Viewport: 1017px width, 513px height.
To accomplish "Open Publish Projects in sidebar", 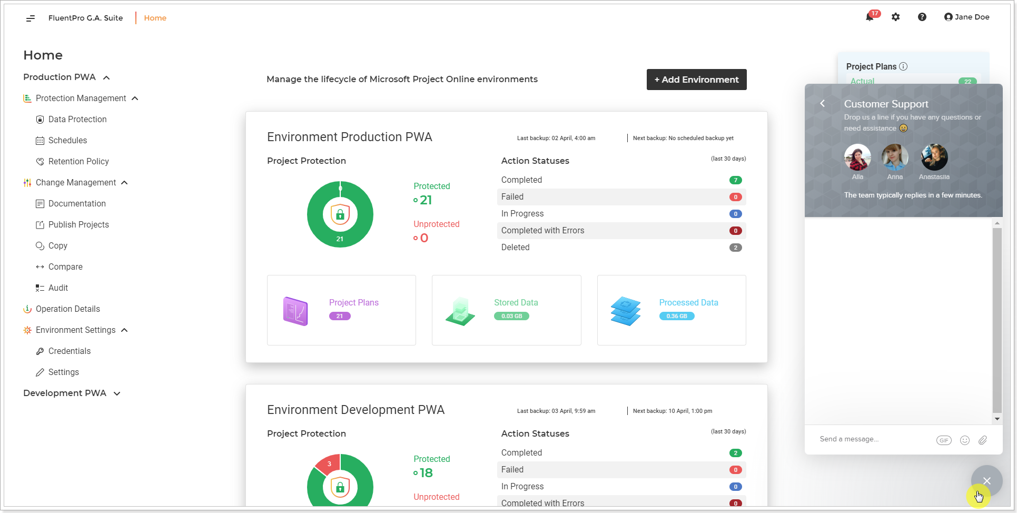I will tap(72, 225).
